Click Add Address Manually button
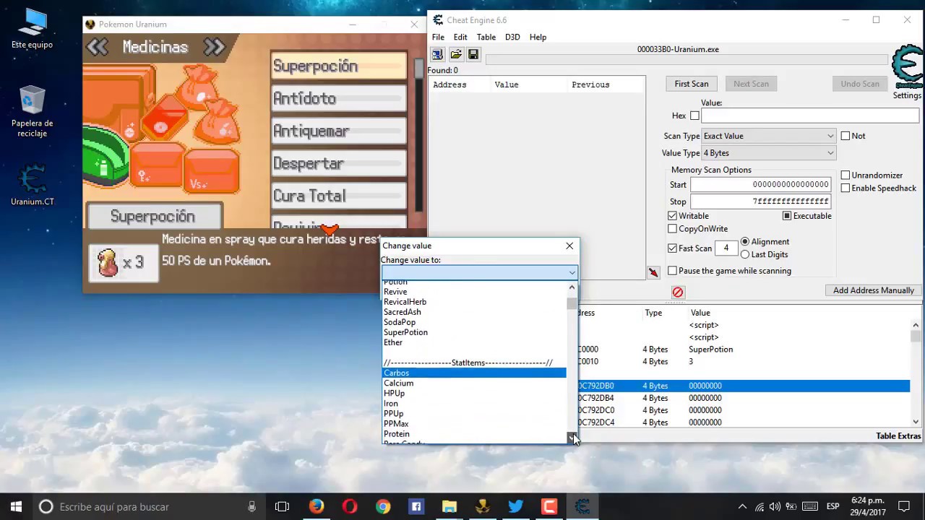This screenshot has width=925, height=520. [x=874, y=290]
